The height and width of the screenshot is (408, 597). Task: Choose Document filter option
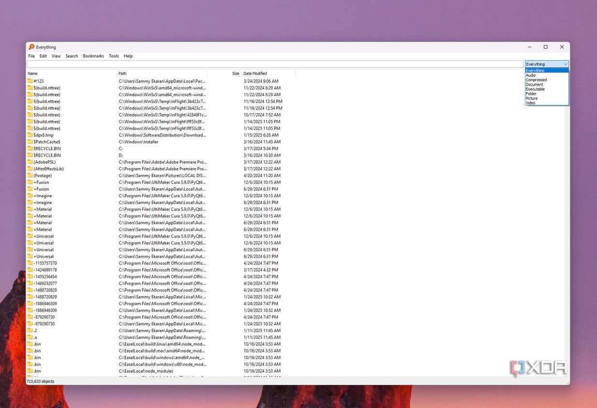(x=547, y=85)
